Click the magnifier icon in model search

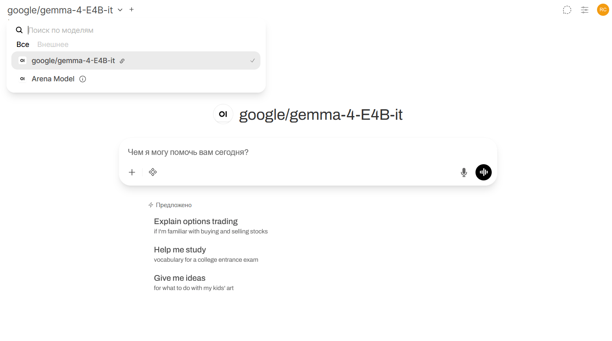[x=19, y=30]
